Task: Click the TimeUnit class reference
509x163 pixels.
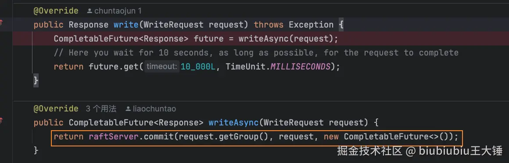Action: tap(243, 67)
